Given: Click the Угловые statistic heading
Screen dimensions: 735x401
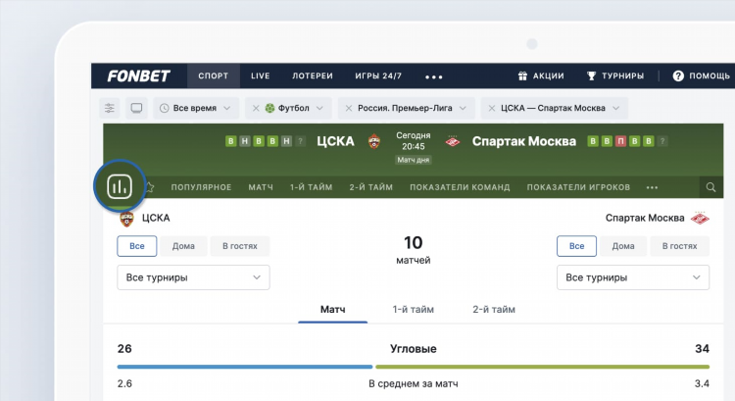Looking at the screenshot, I should 413,349.
